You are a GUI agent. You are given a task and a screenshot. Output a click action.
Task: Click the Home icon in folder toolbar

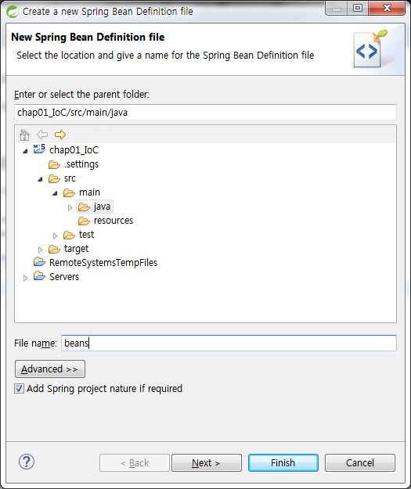(24, 135)
